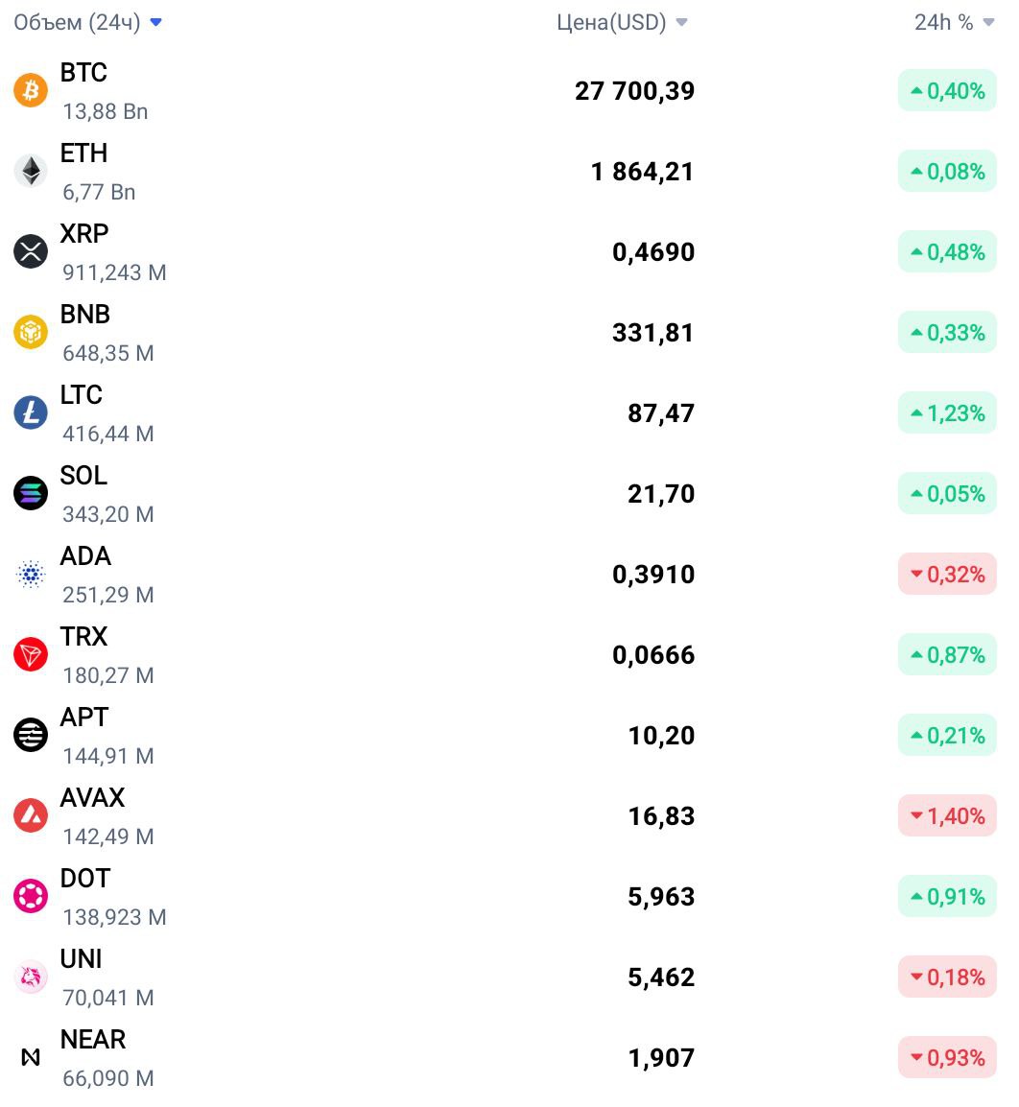The width and height of the screenshot is (1019, 1107).
Task: Open the Ethereum diamond logo icon
Action: [31, 171]
